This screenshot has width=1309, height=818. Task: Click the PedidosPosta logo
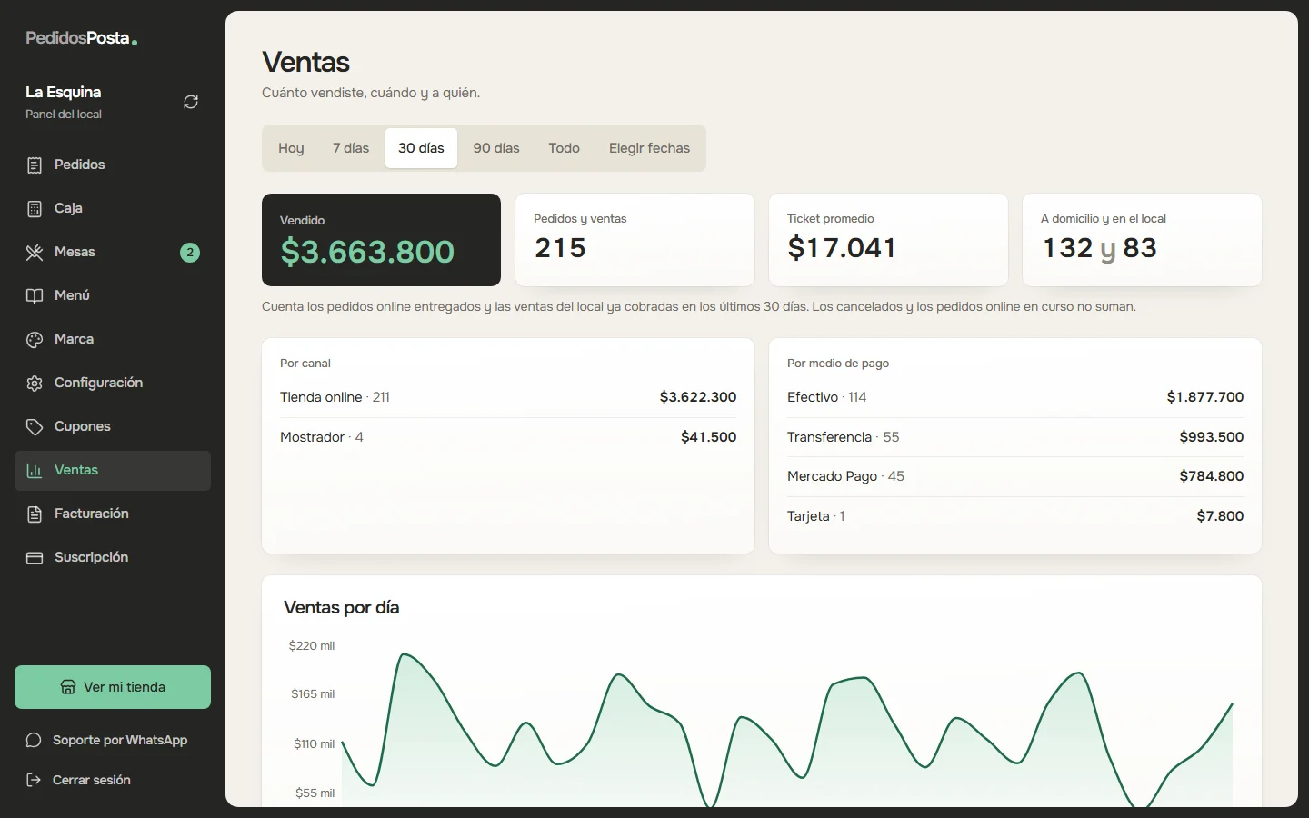click(x=82, y=38)
